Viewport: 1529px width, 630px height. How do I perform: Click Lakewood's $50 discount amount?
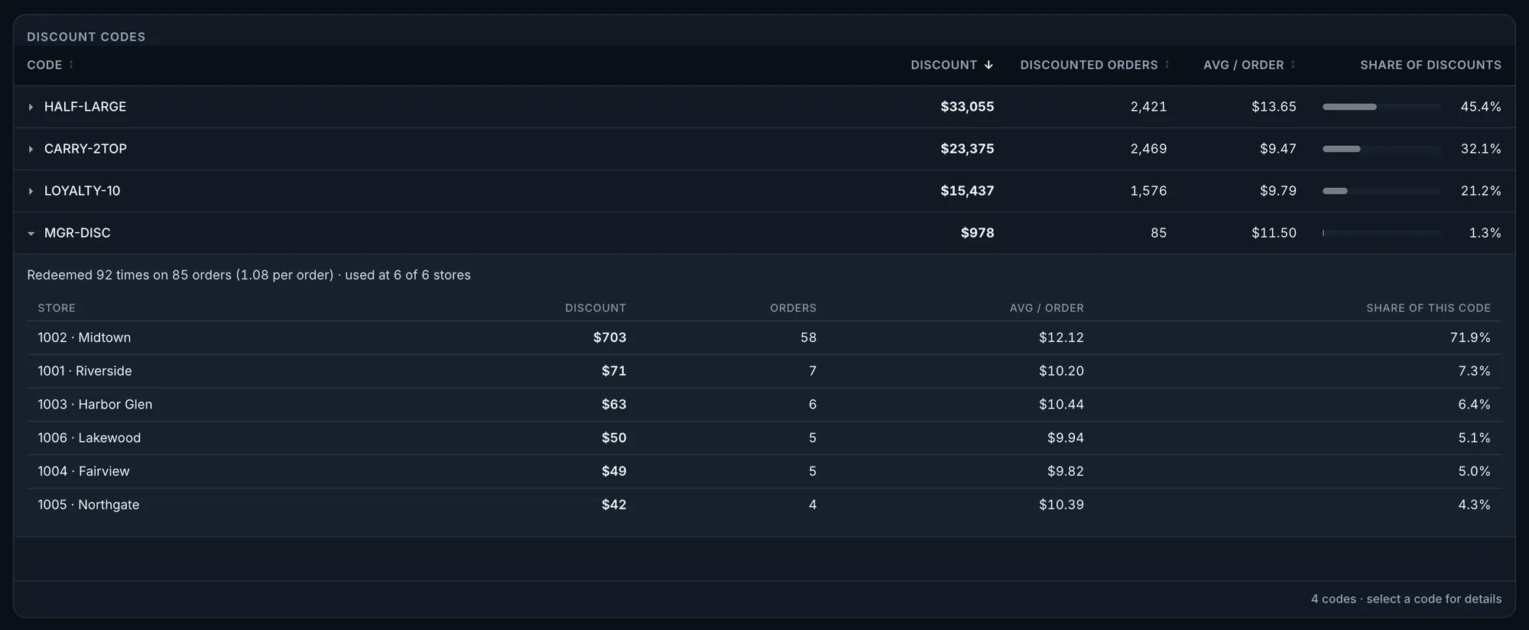pyautogui.click(x=613, y=438)
